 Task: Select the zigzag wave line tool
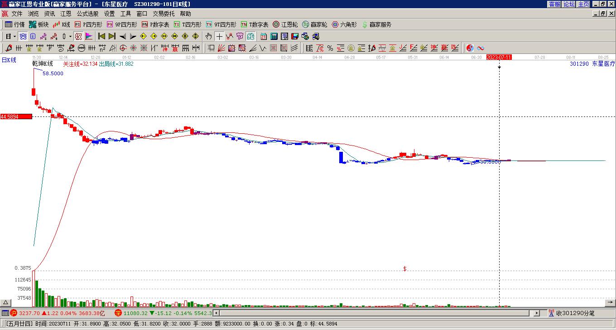pos(263,48)
